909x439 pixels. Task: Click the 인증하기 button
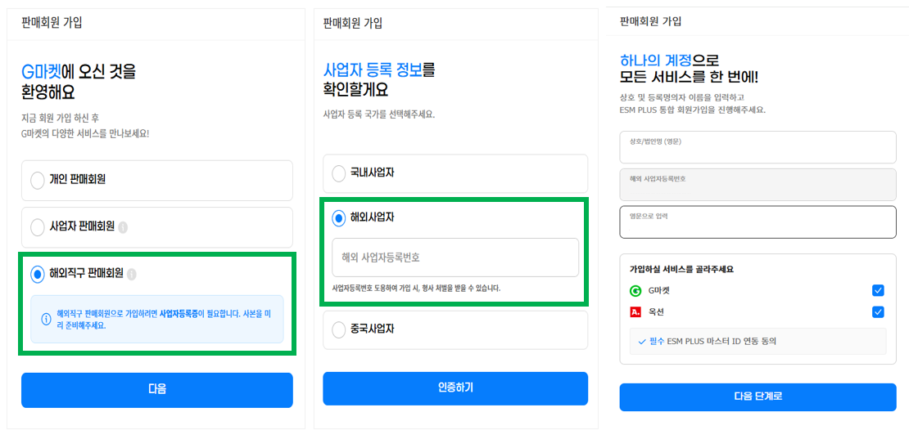coord(455,388)
